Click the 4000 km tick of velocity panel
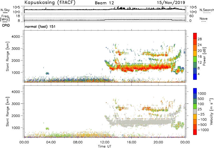 coord(16,92)
